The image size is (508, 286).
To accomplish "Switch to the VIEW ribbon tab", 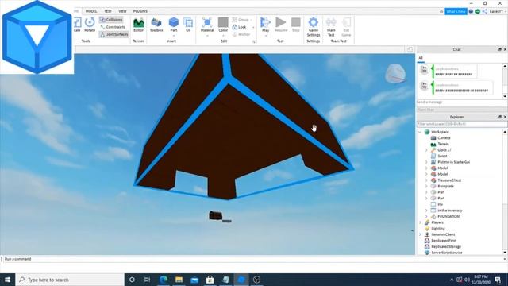I will [x=122, y=11].
